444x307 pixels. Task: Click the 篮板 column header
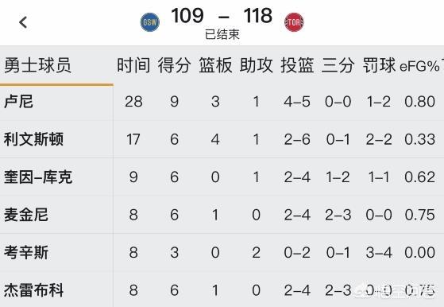tap(215, 65)
